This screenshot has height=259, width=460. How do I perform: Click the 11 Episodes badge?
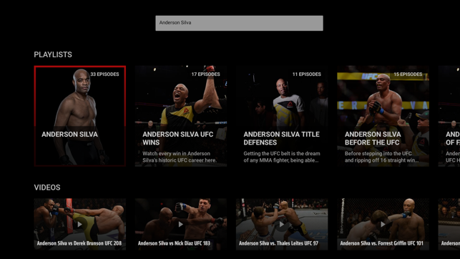pos(307,74)
